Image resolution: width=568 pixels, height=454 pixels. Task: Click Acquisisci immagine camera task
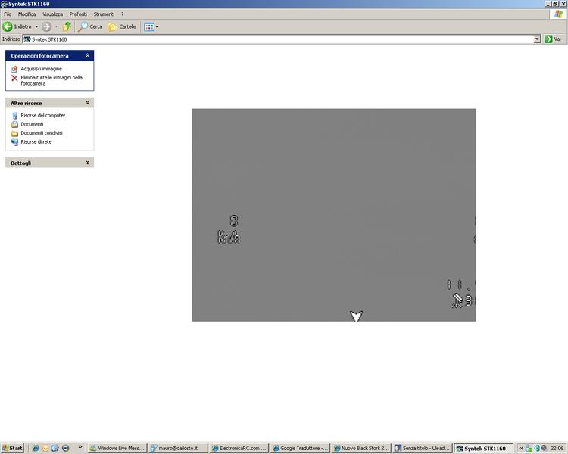(x=41, y=69)
